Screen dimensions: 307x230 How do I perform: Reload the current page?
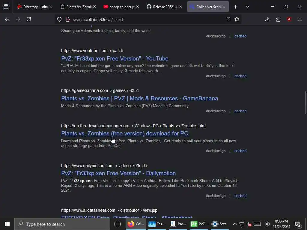(29, 19)
